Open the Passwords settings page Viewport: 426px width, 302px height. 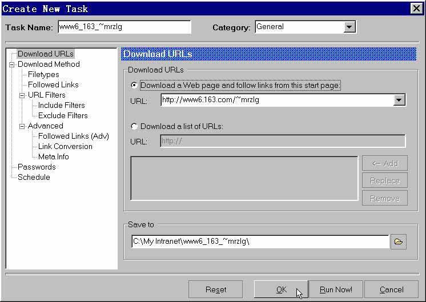(37, 167)
